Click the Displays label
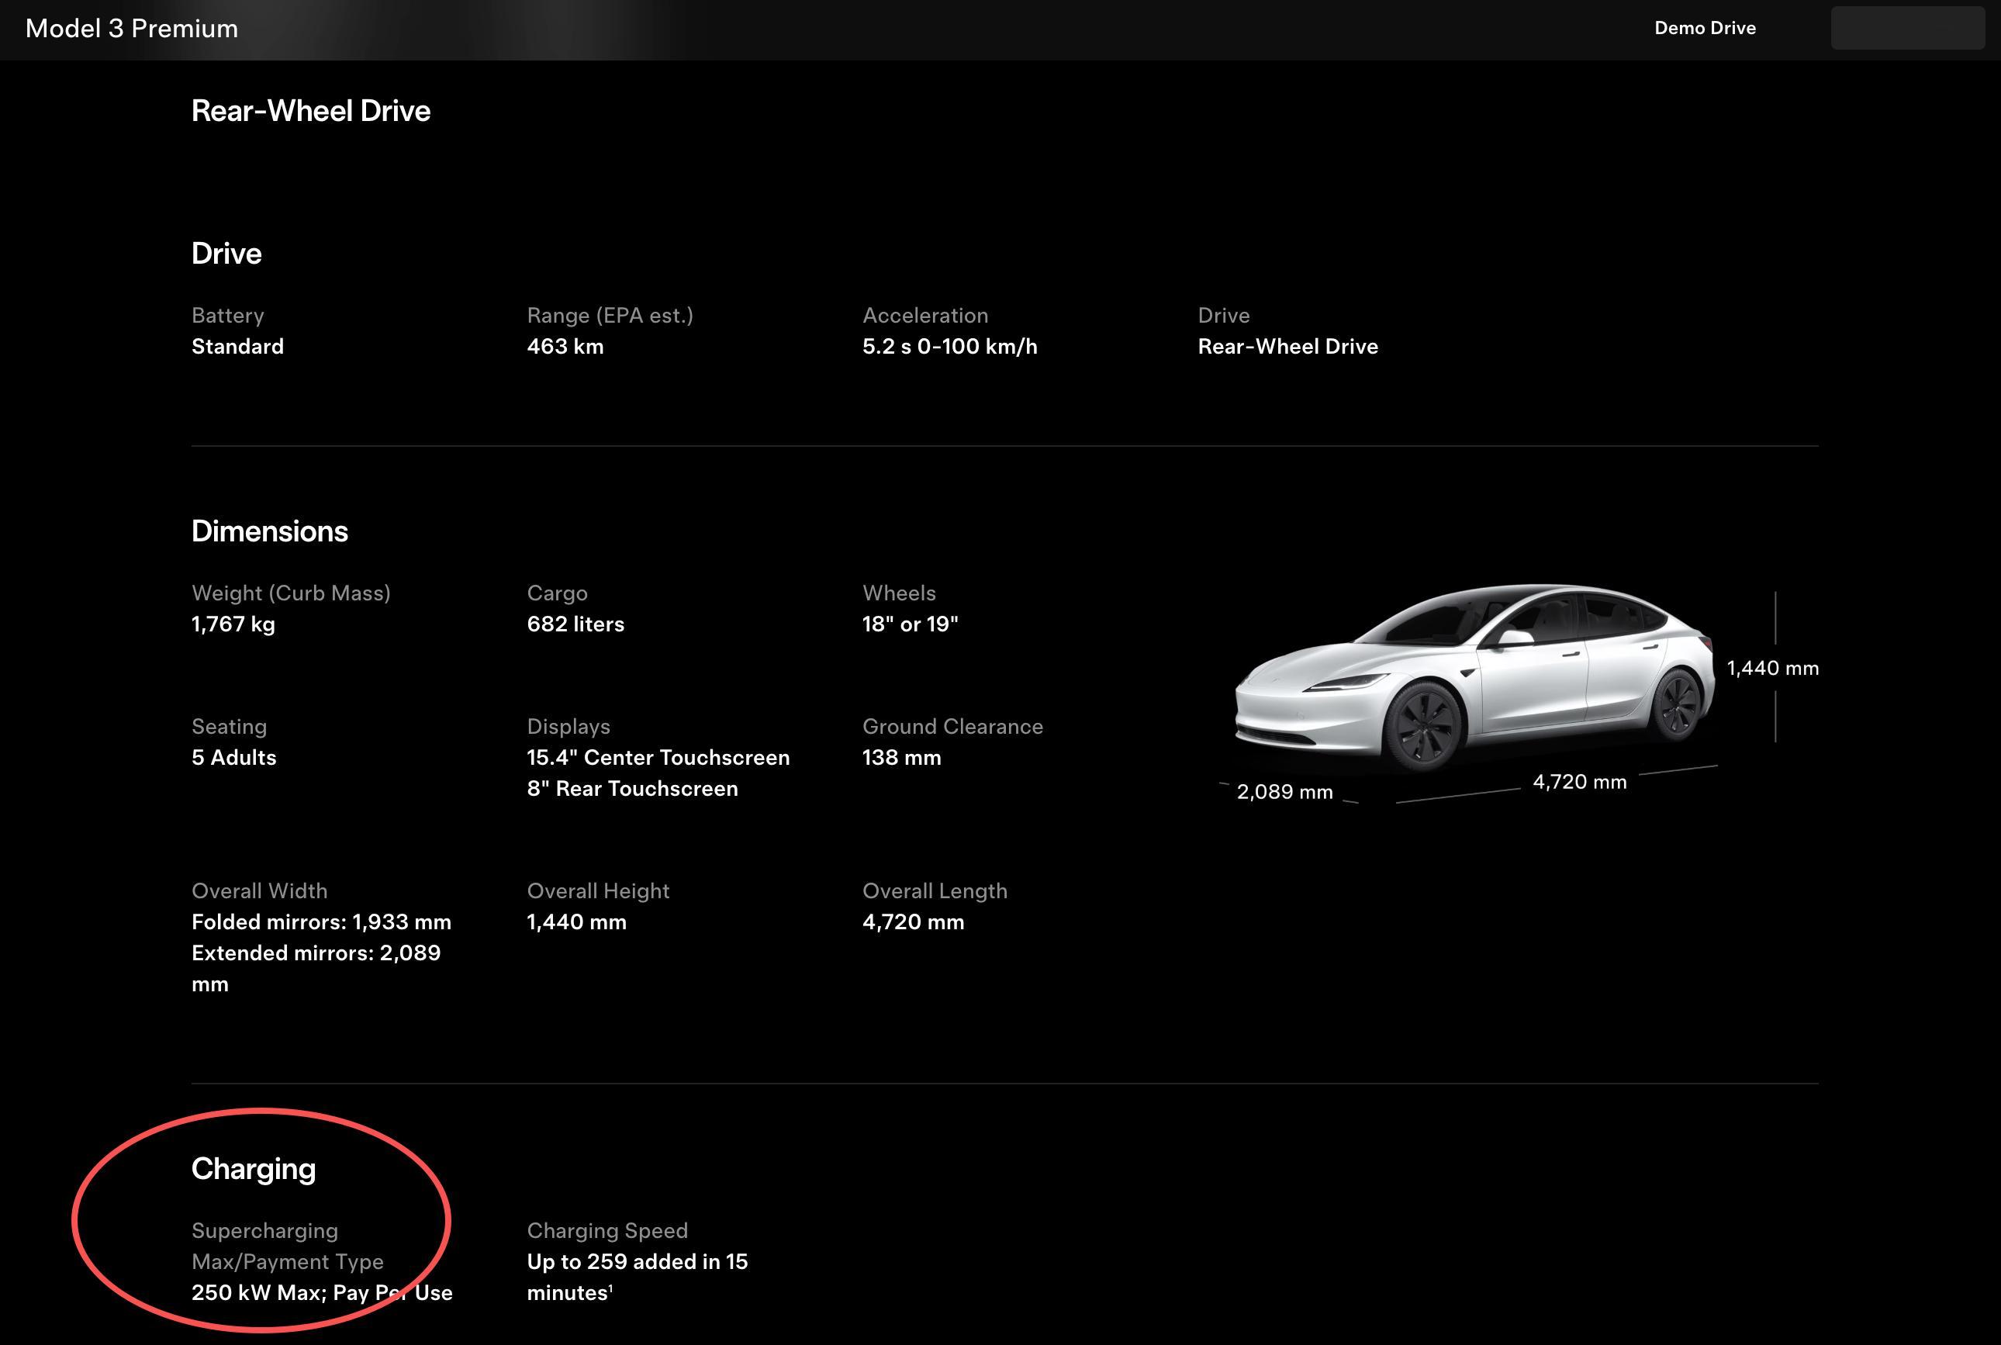This screenshot has height=1345, width=2001. pyautogui.click(x=569, y=728)
